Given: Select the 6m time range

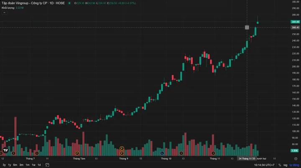Looking at the screenshot, I should pos(15,165).
